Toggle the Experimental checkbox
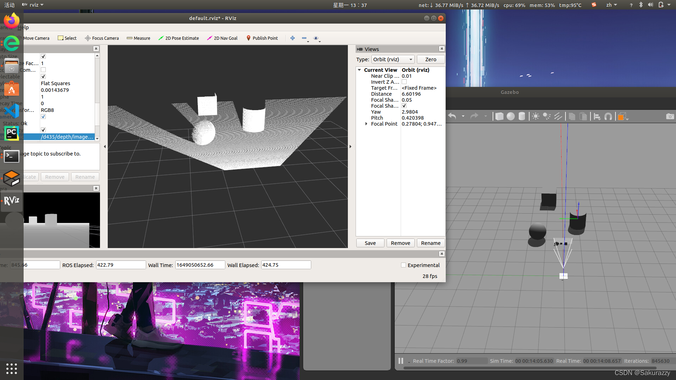This screenshot has height=380, width=676. point(403,265)
